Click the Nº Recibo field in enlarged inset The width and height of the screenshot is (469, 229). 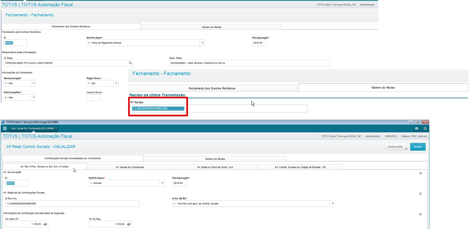[219, 109]
